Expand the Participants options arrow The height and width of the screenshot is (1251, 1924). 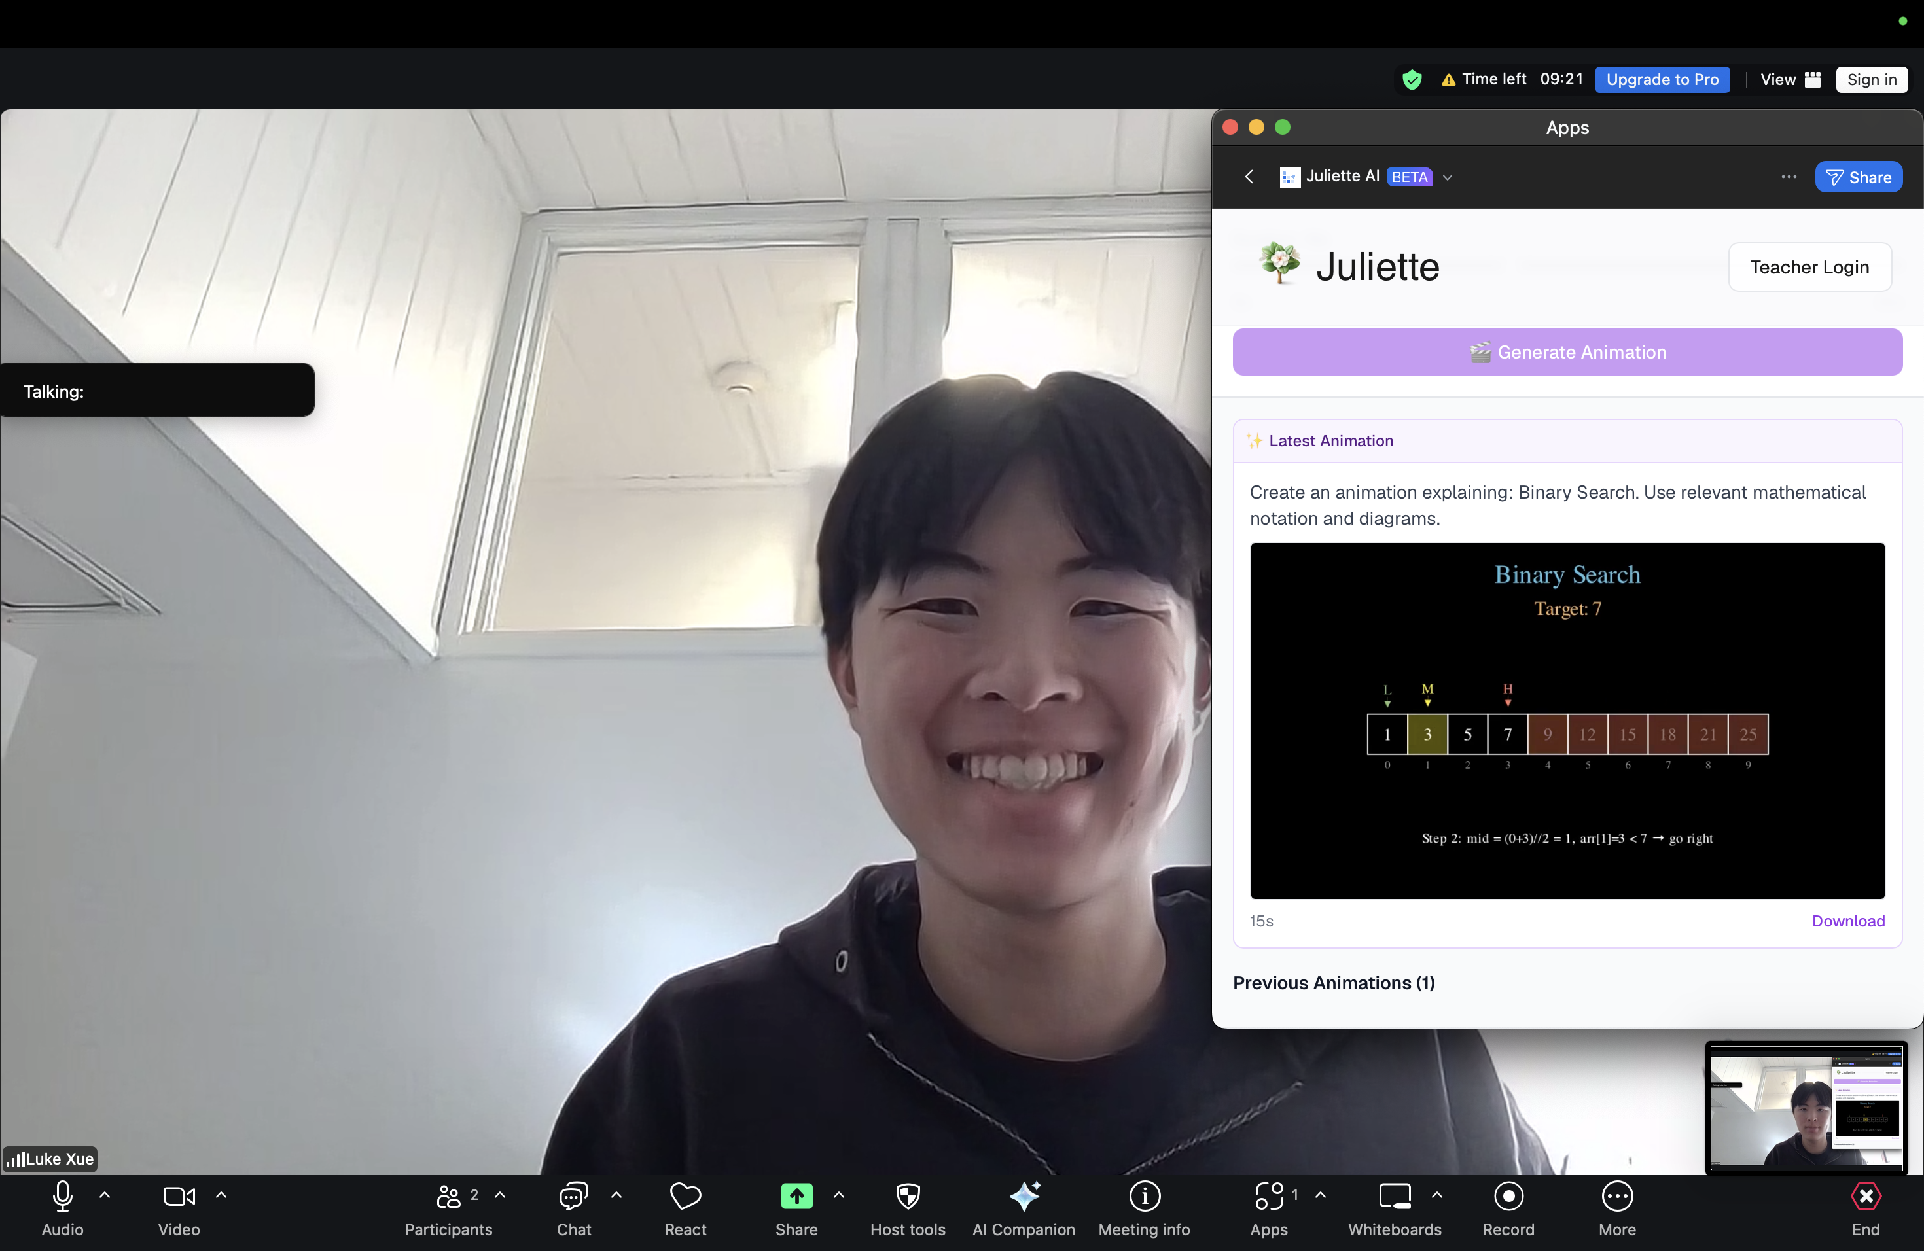pyautogui.click(x=501, y=1195)
